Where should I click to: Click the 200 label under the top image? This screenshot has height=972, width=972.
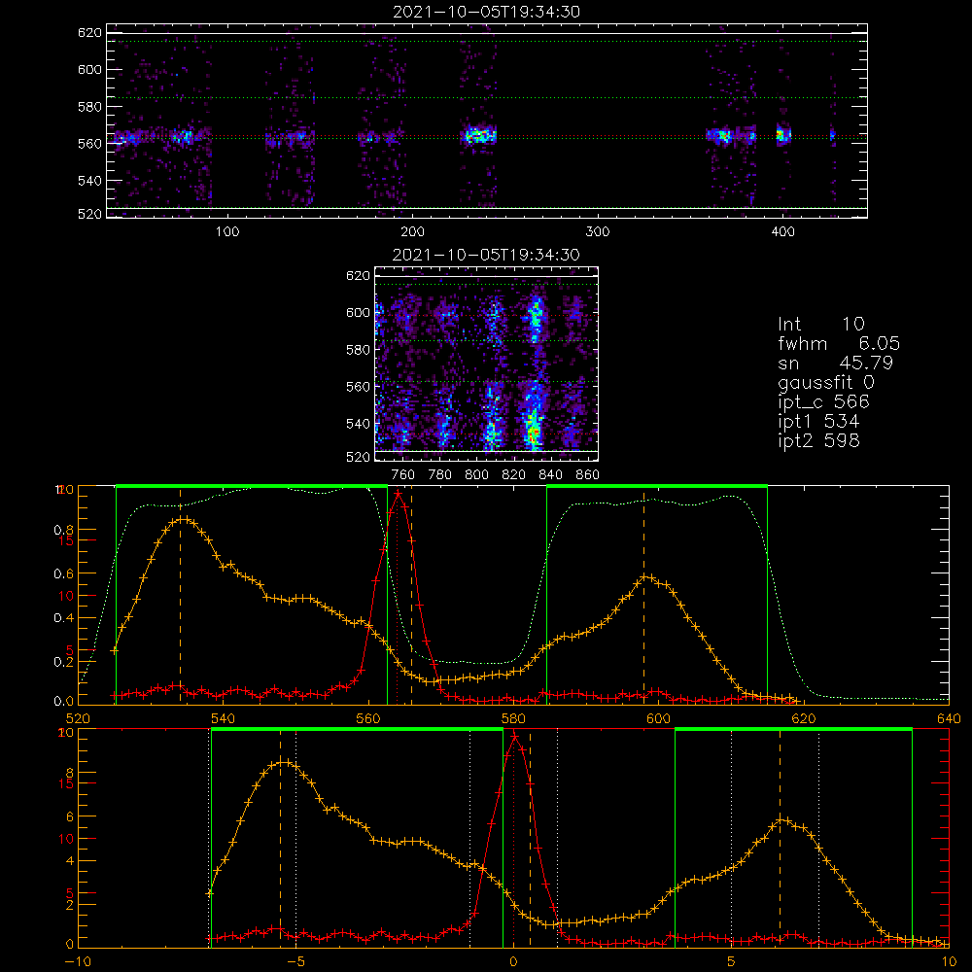tap(412, 232)
